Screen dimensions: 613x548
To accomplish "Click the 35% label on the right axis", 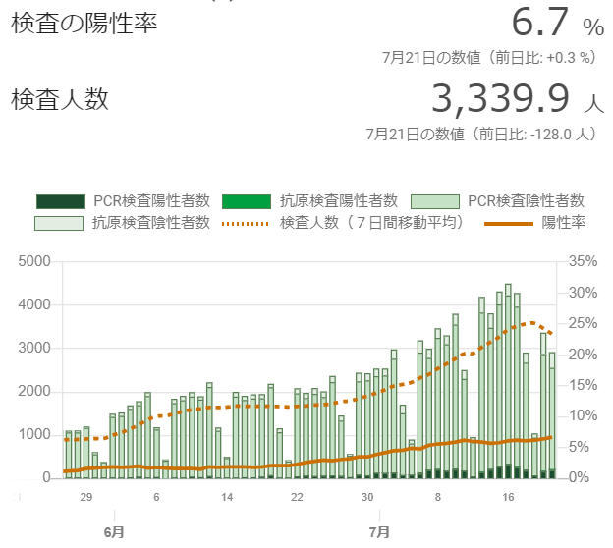I will [x=583, y=261].
